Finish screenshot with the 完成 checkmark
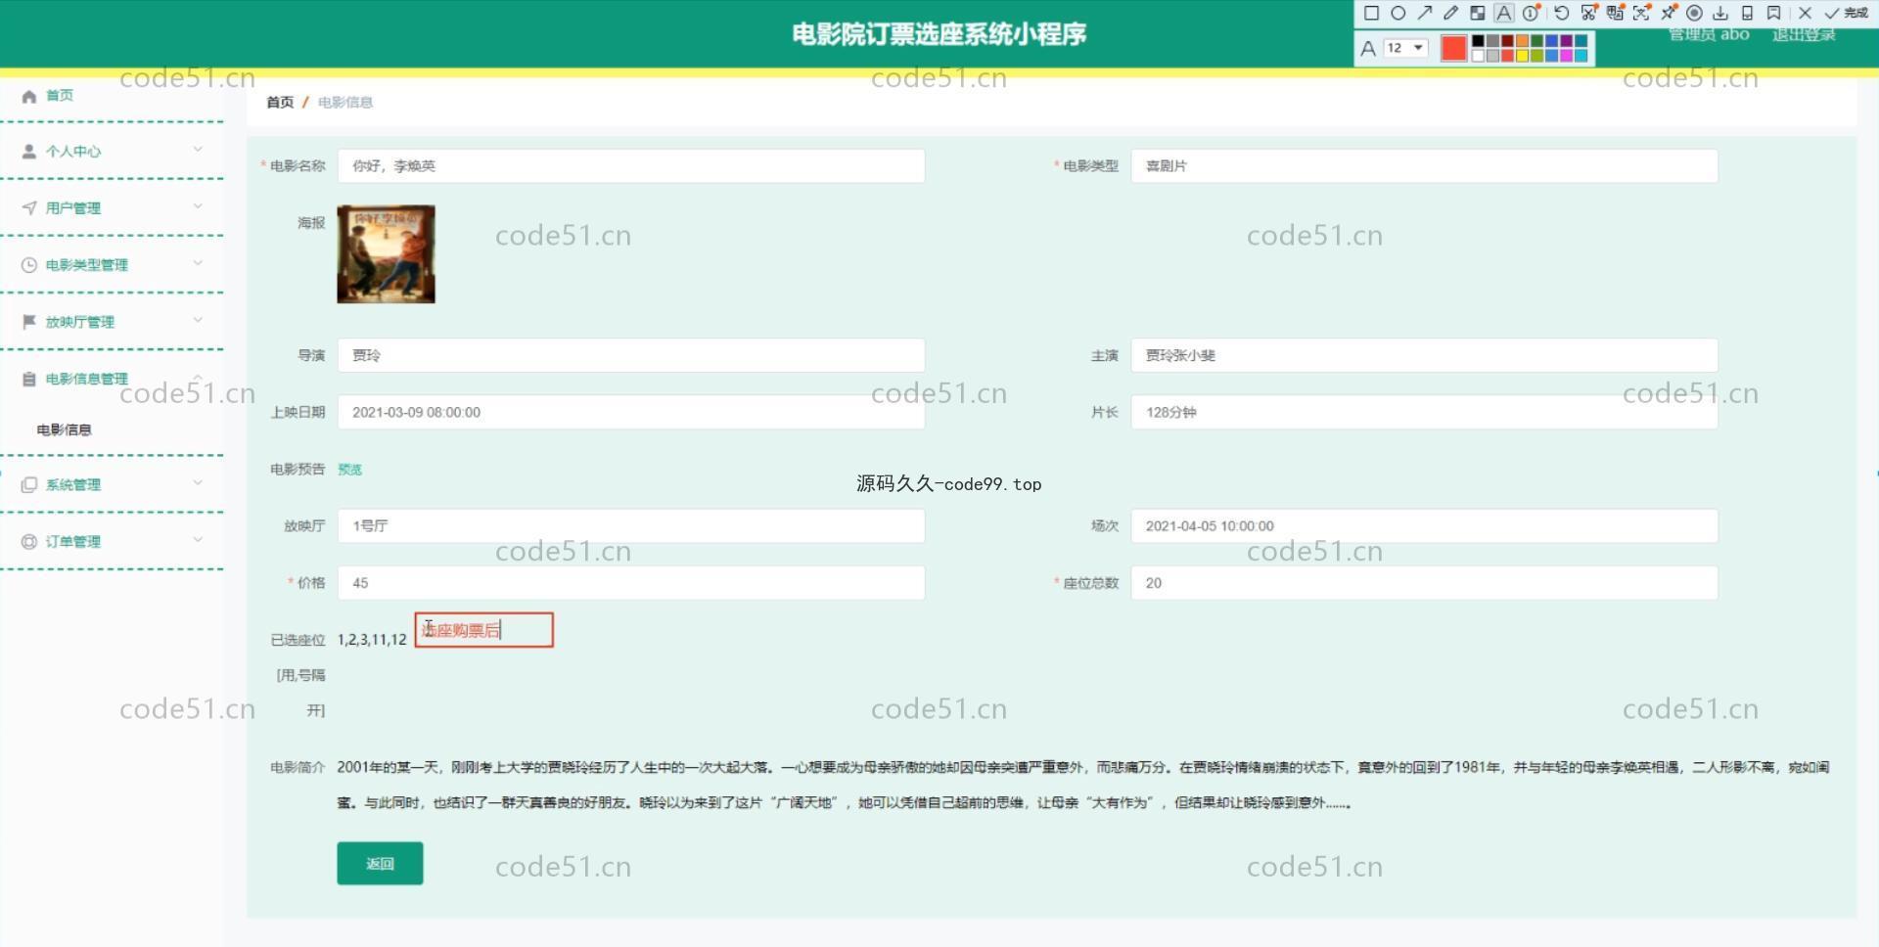The image size is (1879, 947). coord(1846,13)
